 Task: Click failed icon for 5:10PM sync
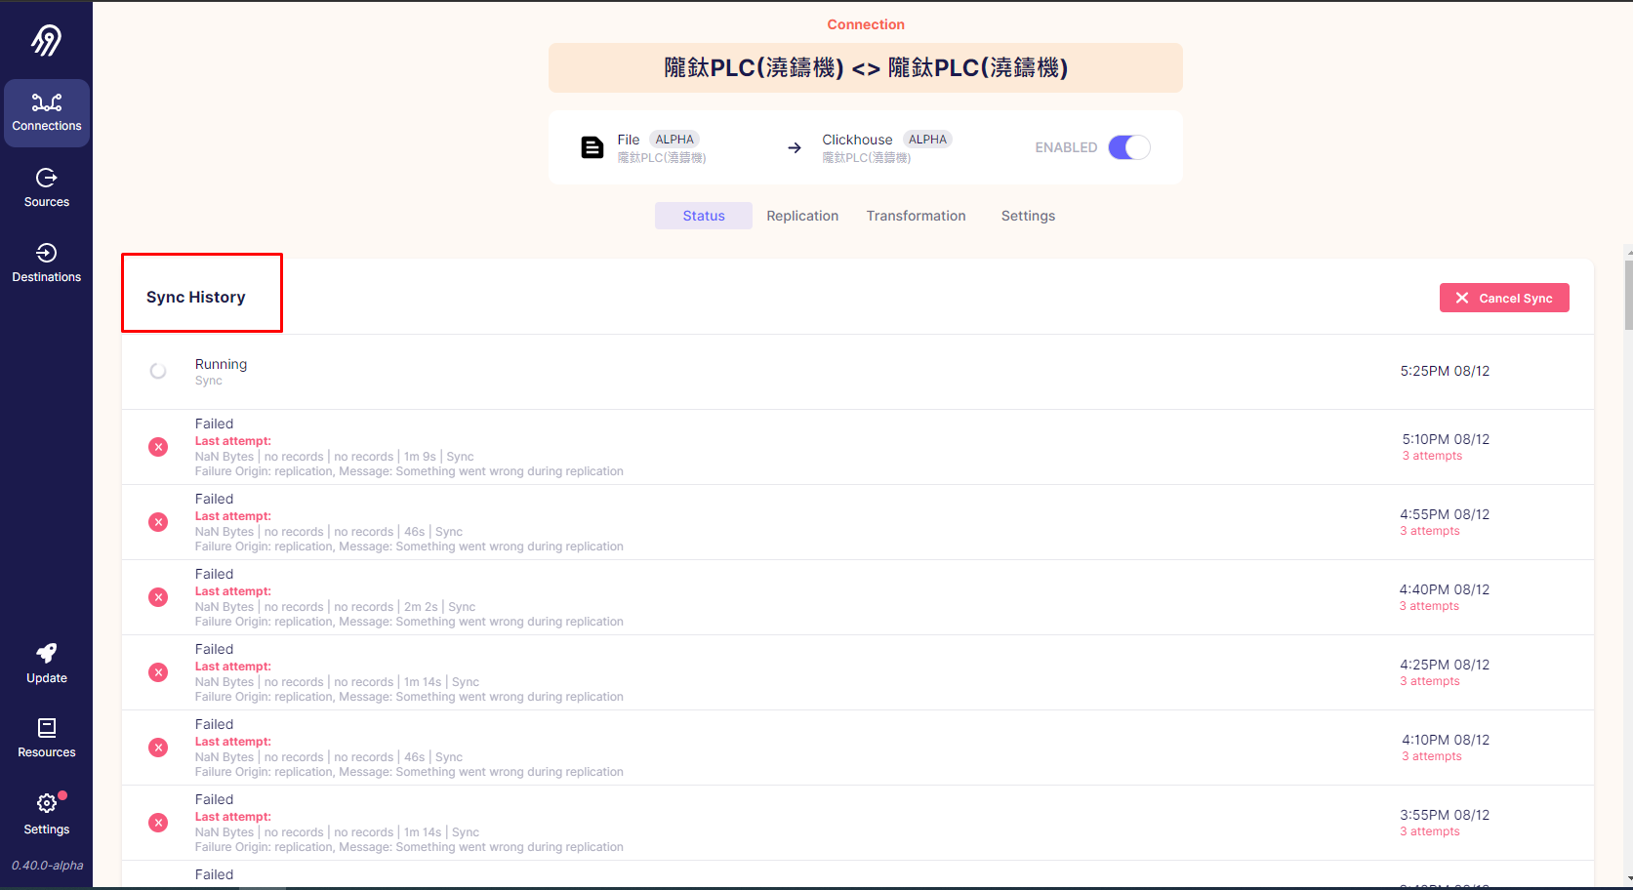tap(158, 447)
